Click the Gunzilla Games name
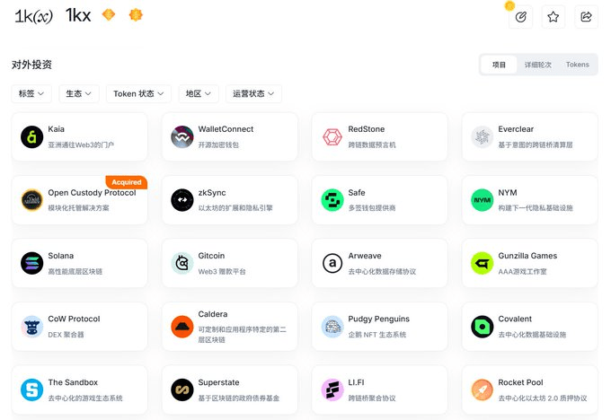The height and width of the screenshot is (420, 611). pyautogui.click(x=527, y=256)
